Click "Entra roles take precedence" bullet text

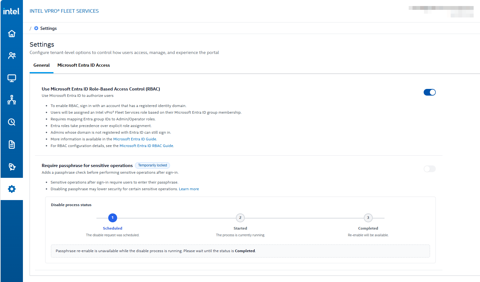(x=101, y=126)
